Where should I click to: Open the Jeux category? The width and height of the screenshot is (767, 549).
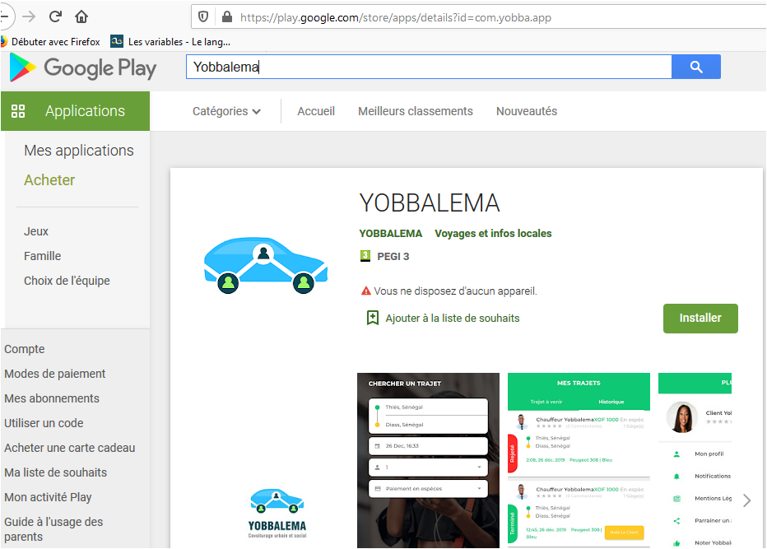coord(36,231)
